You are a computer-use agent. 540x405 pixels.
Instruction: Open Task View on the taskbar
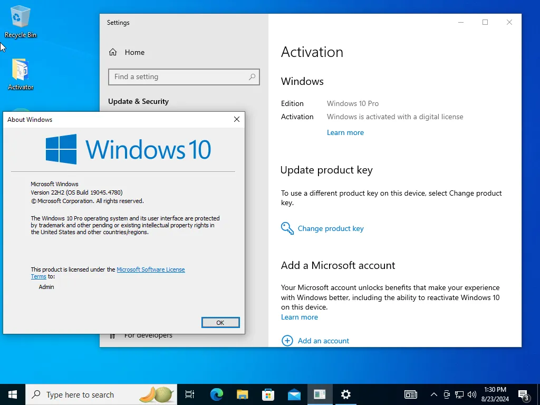(x=190, y=394)
